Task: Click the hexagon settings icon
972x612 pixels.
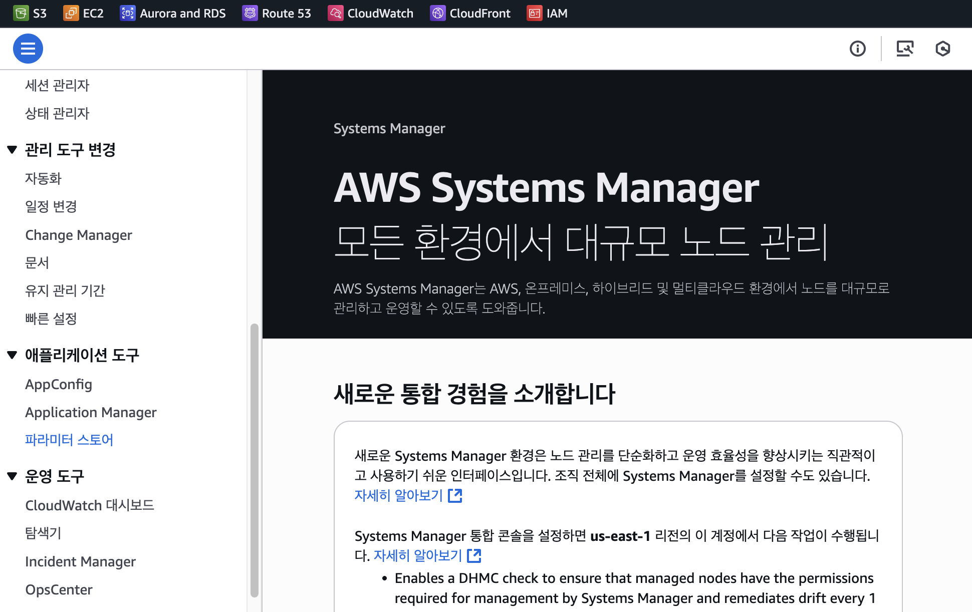Action: pyautogui.click(x=942, y=49)
